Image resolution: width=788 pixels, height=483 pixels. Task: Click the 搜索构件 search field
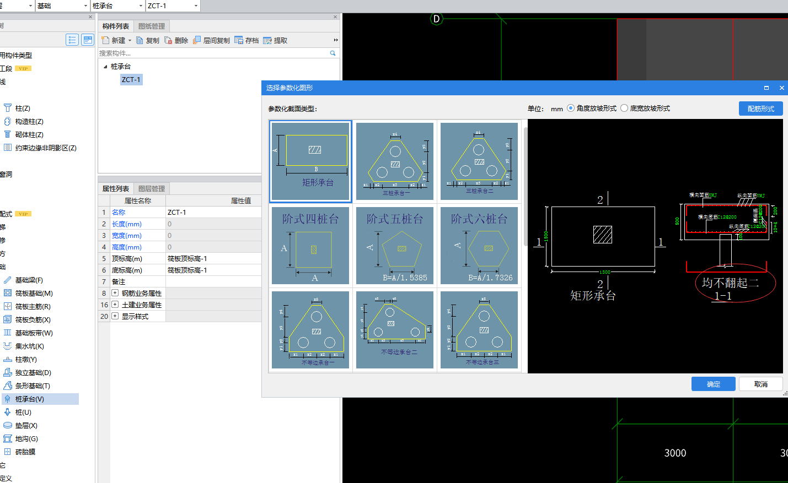tap(214, 53)
